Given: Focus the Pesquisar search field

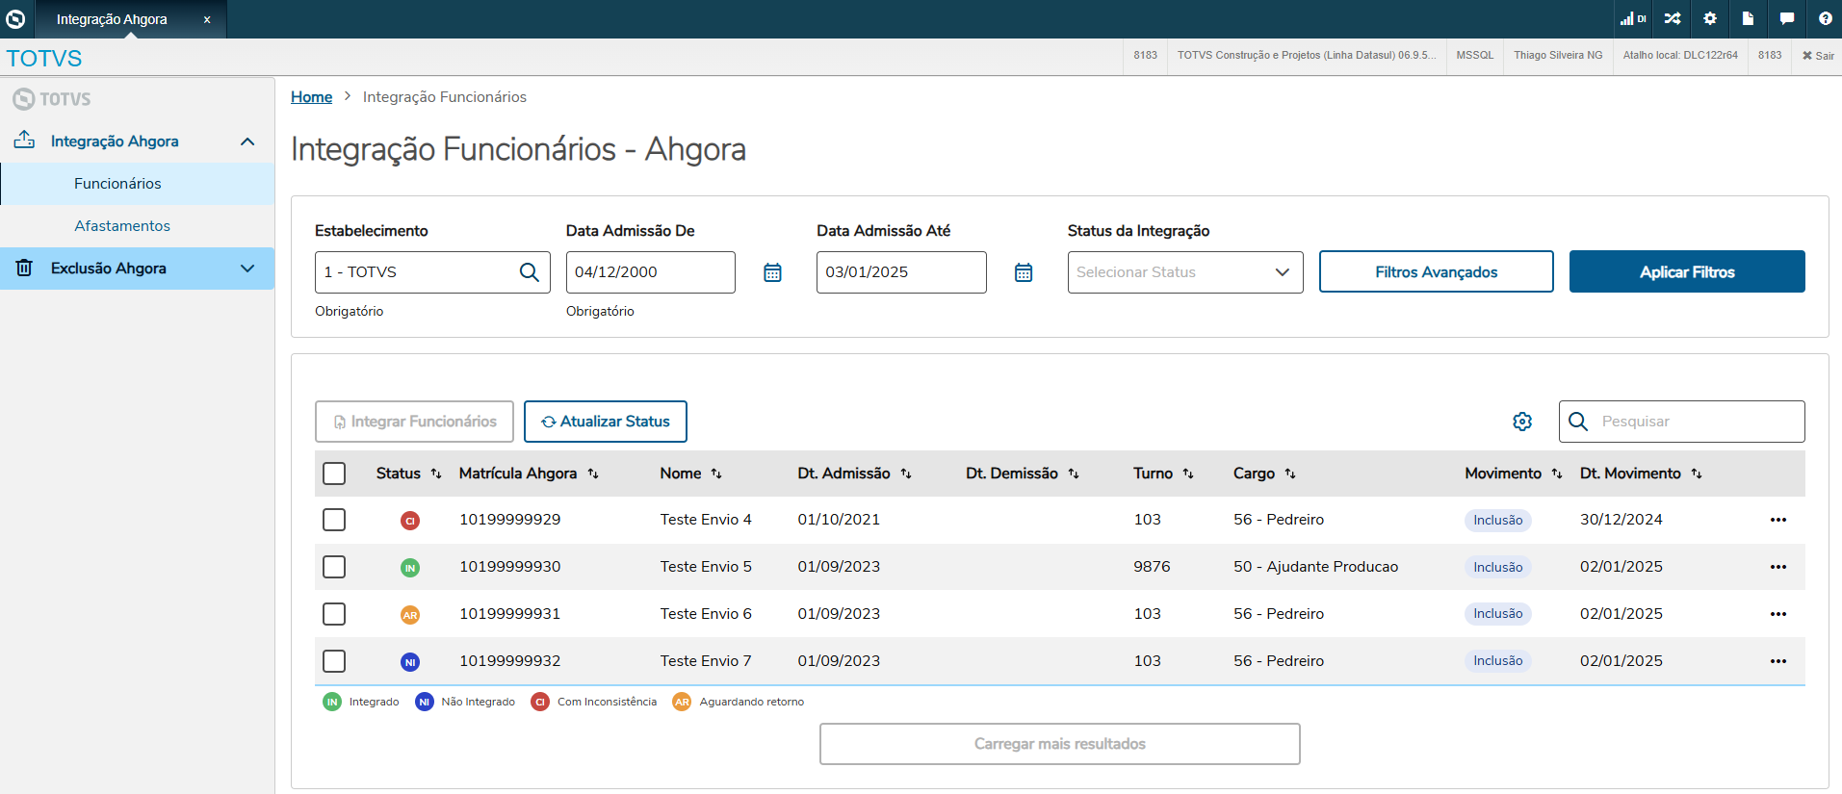Looking at the screenshot, I should [1697, 422].
